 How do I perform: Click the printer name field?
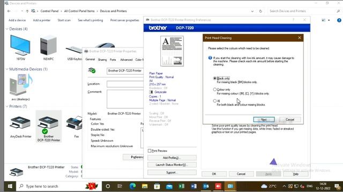click(x=125, y=71)
